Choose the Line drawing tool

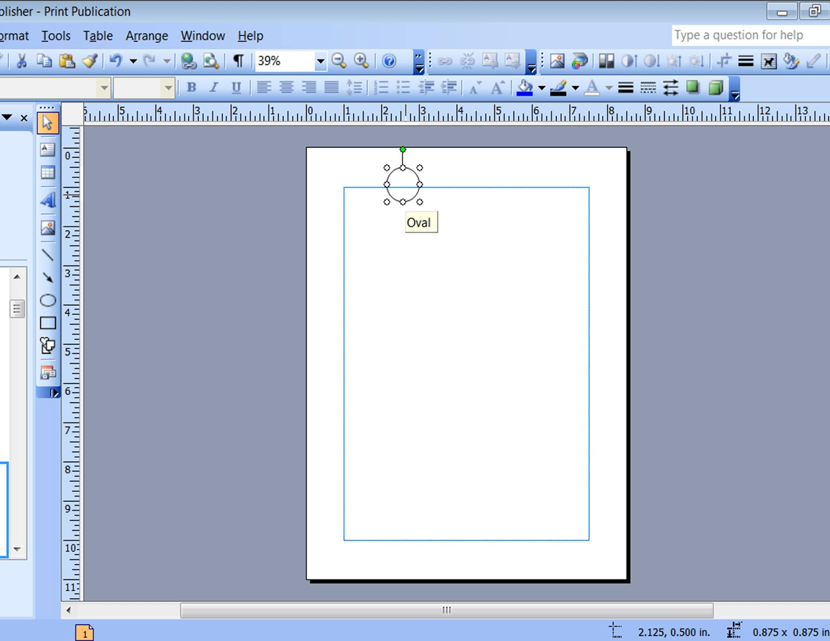48,255
